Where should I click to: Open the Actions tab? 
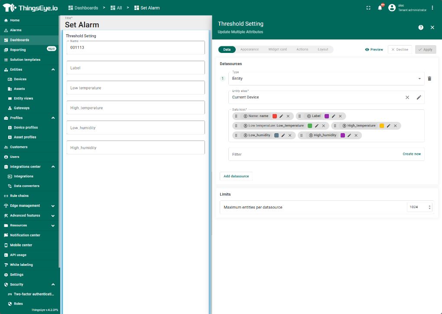coord(302,49)
